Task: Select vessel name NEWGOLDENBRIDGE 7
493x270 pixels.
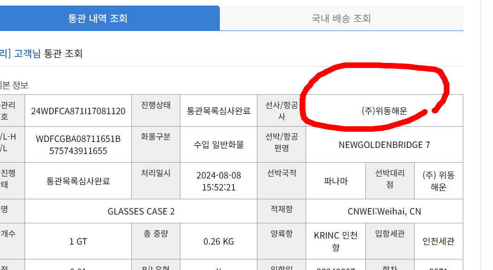Action: (x=384, y=145)
